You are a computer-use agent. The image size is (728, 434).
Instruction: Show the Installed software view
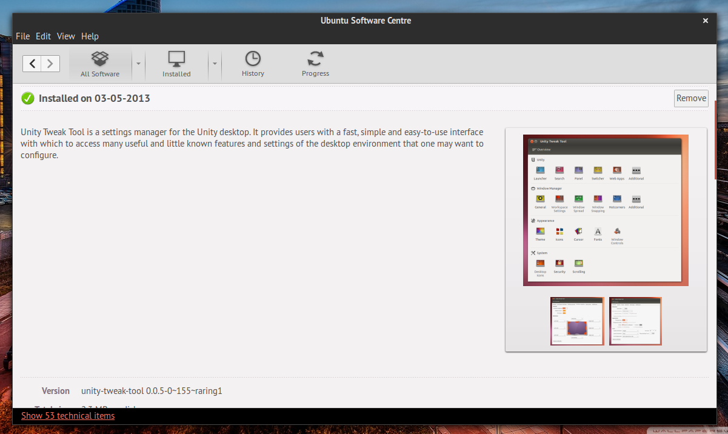(176, 64)
